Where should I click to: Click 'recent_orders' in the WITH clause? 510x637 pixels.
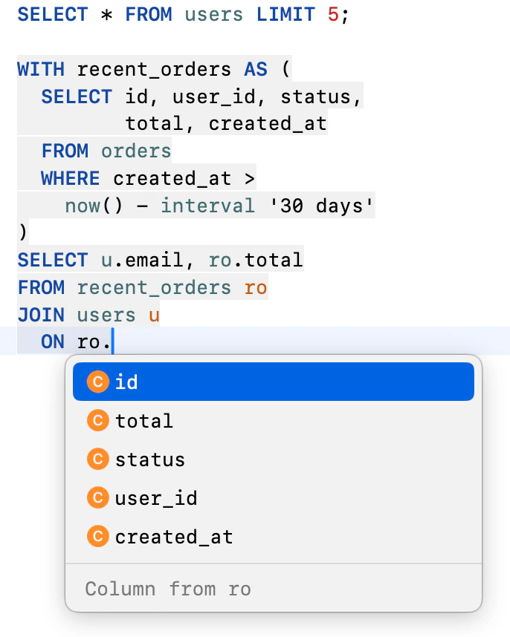154,69
